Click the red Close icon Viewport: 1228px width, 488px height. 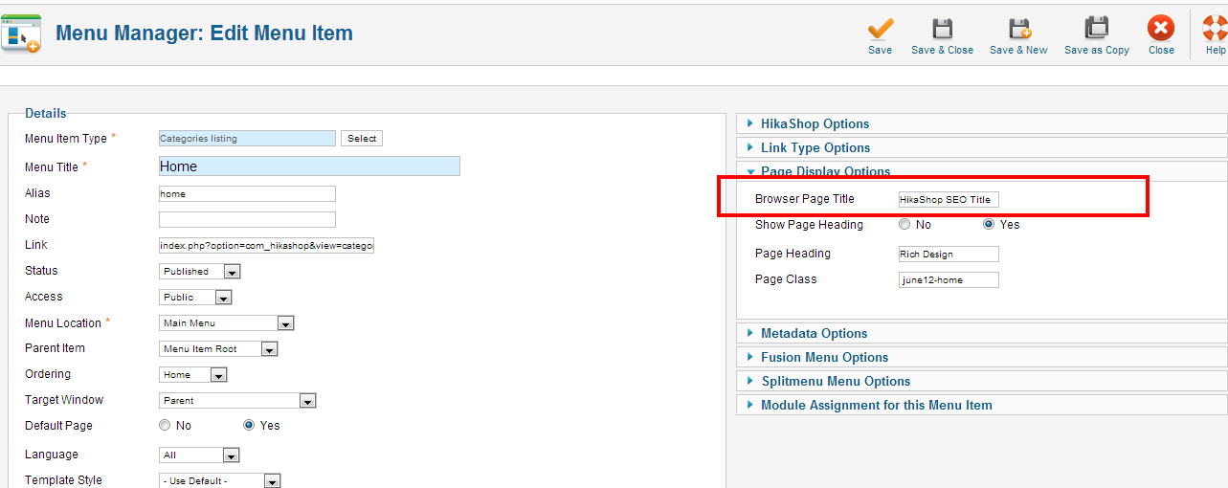(x=1161, y=29)
